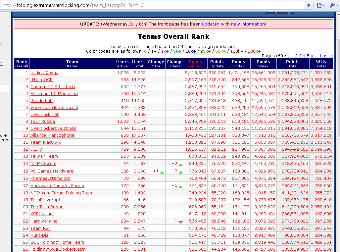Sort by Points Total column header

point(293,64)
